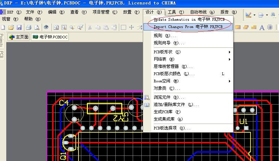Choose Update Schematics in 电子钟.PRJPCB
This screenshot has height=161, width=279.
pos(188,19)
